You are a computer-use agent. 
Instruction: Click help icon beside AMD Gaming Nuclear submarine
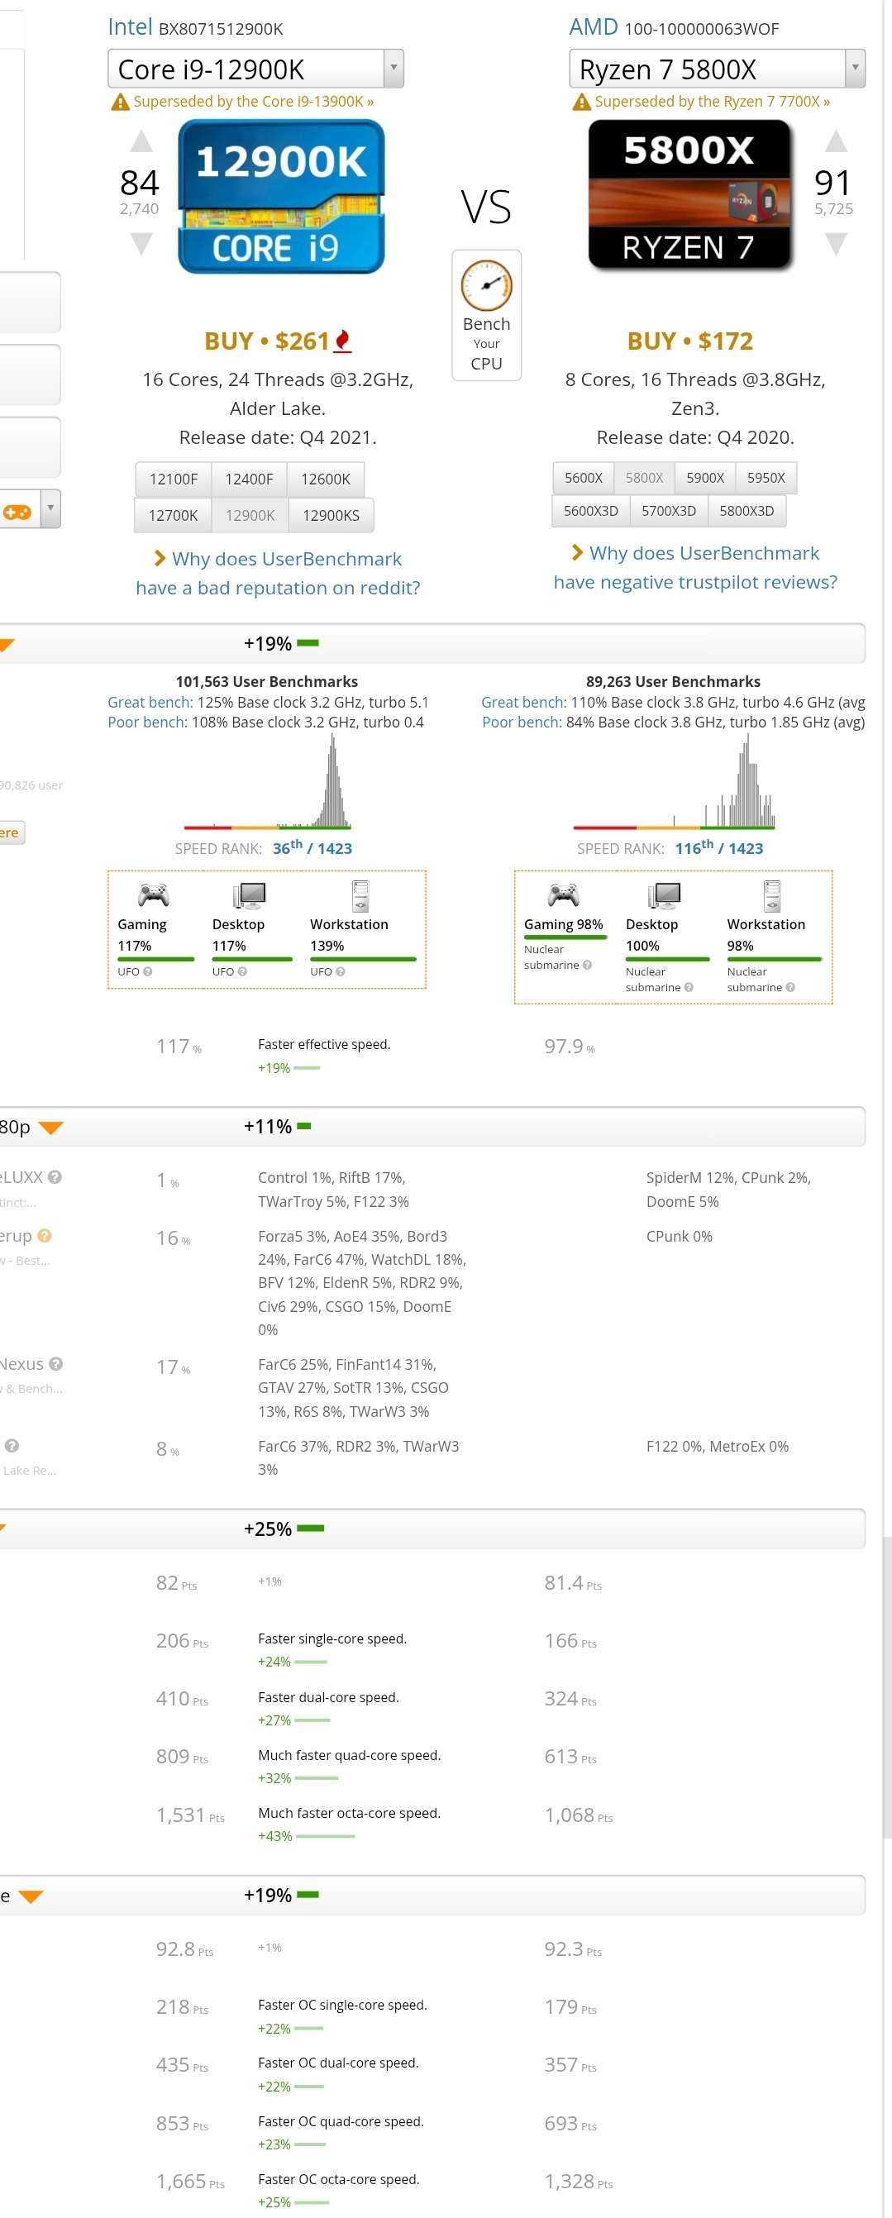(587, 966)
